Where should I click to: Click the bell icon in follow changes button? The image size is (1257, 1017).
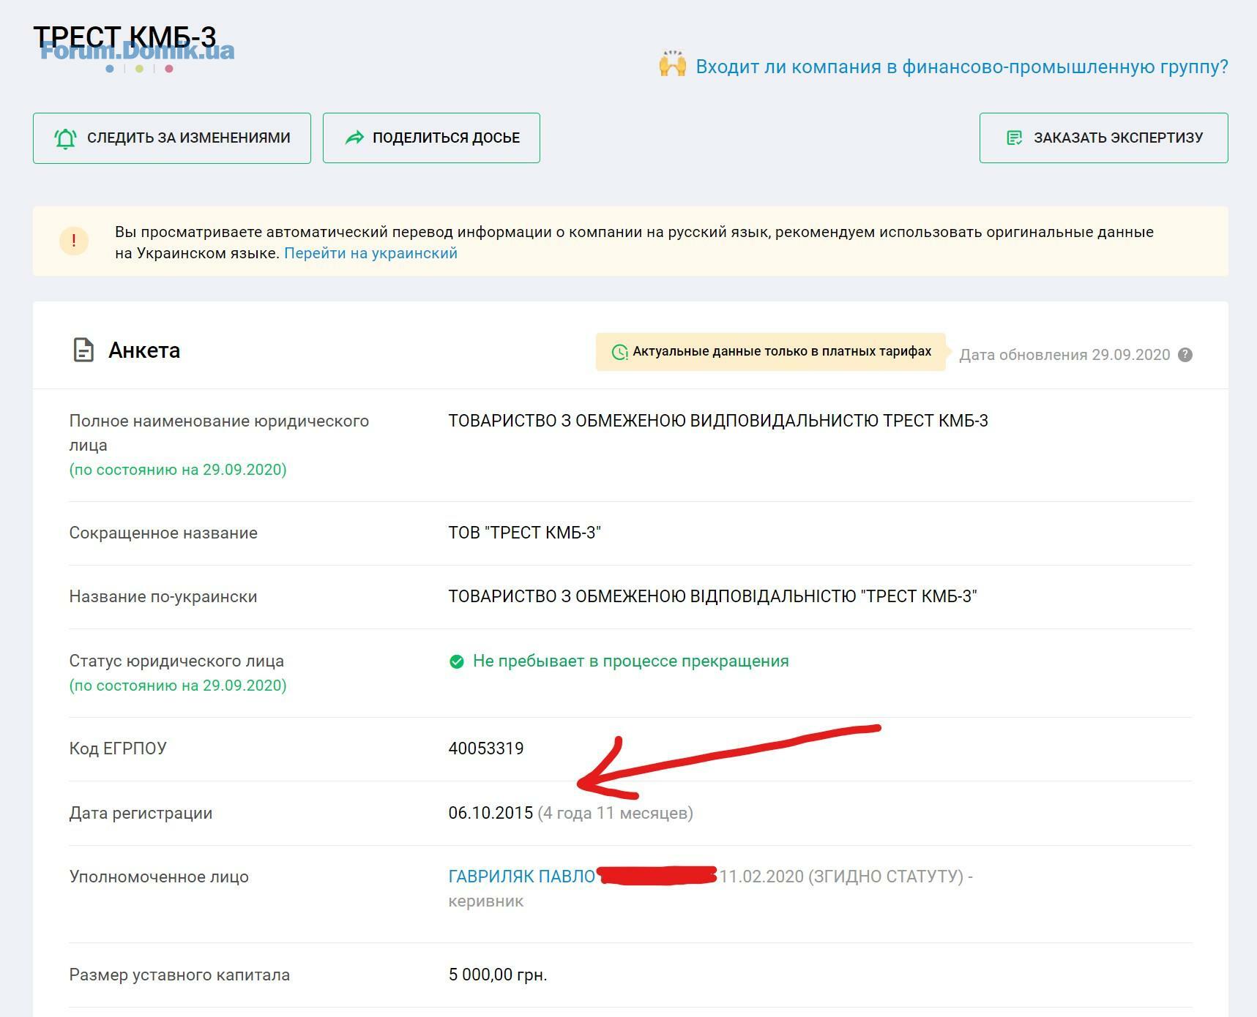[x=65, y=138]
